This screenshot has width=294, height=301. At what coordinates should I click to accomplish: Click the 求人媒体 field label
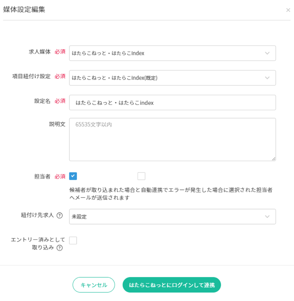(x=40, y=52)
